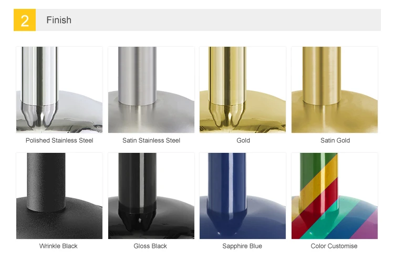Click the gray Finish header bar
This screenshot has height=270, width=394.
point(197,20)
